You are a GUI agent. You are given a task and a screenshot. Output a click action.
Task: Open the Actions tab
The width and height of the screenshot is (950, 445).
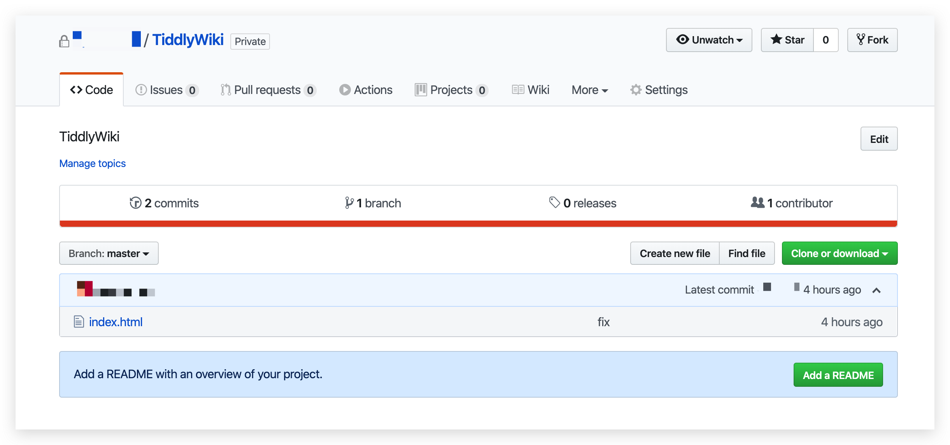click(366, 90)
